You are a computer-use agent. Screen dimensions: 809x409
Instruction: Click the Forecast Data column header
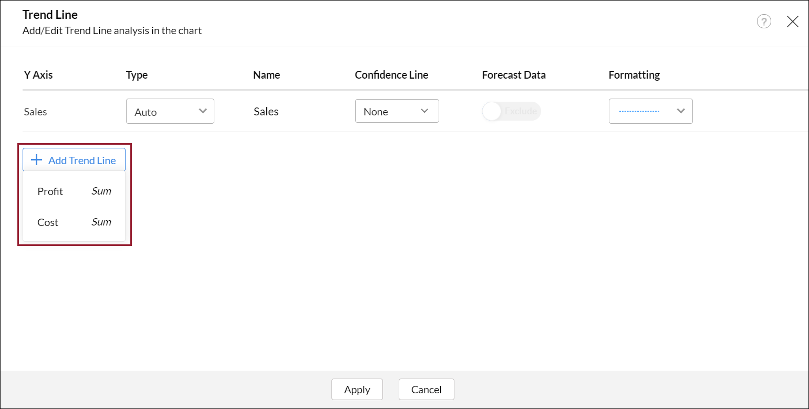click(x=514, y=75)
